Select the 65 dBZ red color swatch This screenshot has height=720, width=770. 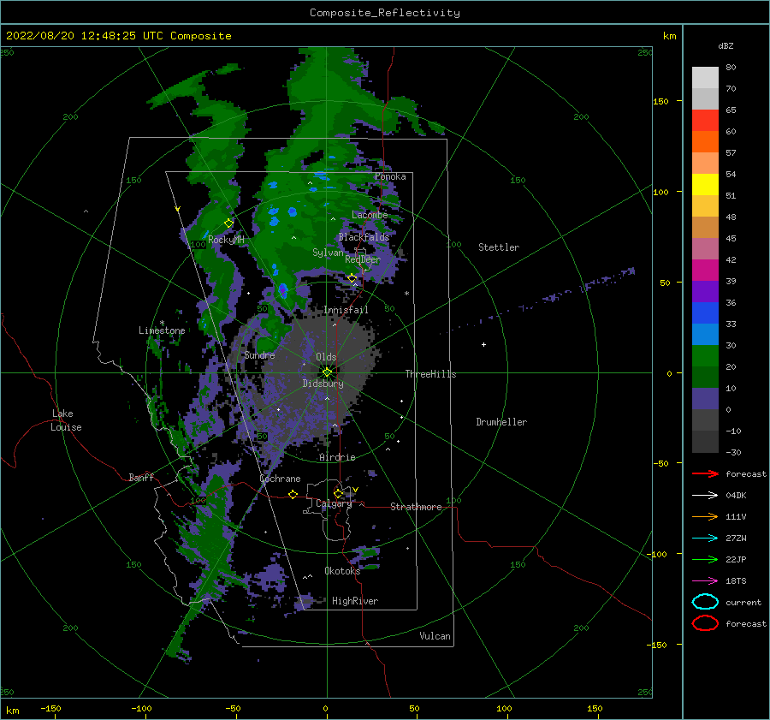(x=705, y=120)
